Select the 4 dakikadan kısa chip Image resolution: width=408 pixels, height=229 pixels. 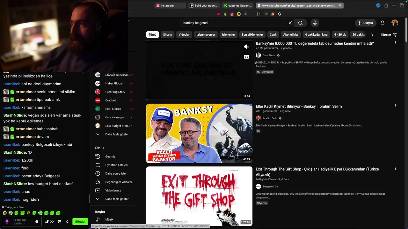[316, 35]
